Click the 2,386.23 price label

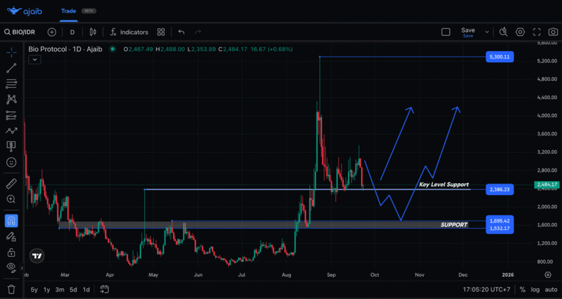click(x=500, y=189)
